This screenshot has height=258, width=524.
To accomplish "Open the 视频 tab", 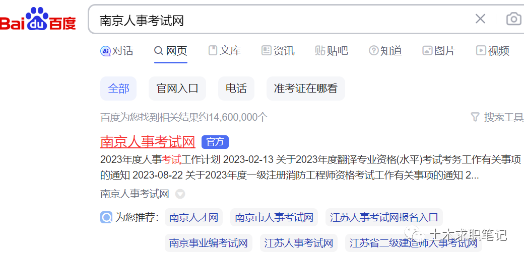I will [493, 51].
